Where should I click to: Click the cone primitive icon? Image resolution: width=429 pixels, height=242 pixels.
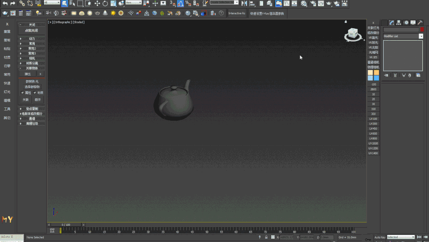(105, 13)
